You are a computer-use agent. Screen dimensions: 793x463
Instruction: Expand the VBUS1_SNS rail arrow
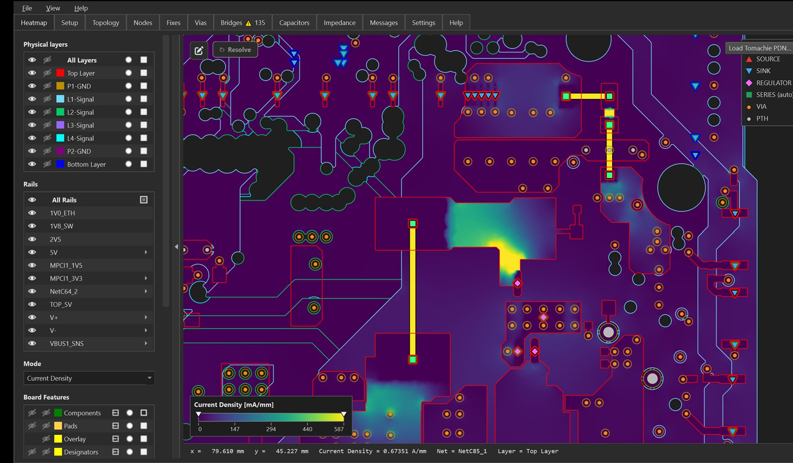[x=146, y=343]
